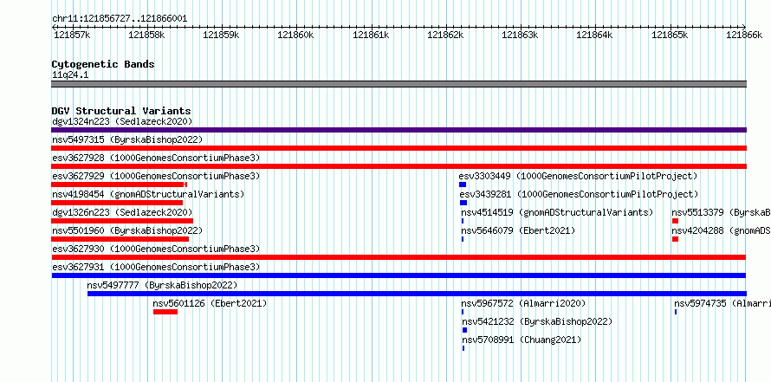The width and height of the screenshot is (771, 382).
Task: Open the esv3439281 variant label
Action: [x=579, y=194]
